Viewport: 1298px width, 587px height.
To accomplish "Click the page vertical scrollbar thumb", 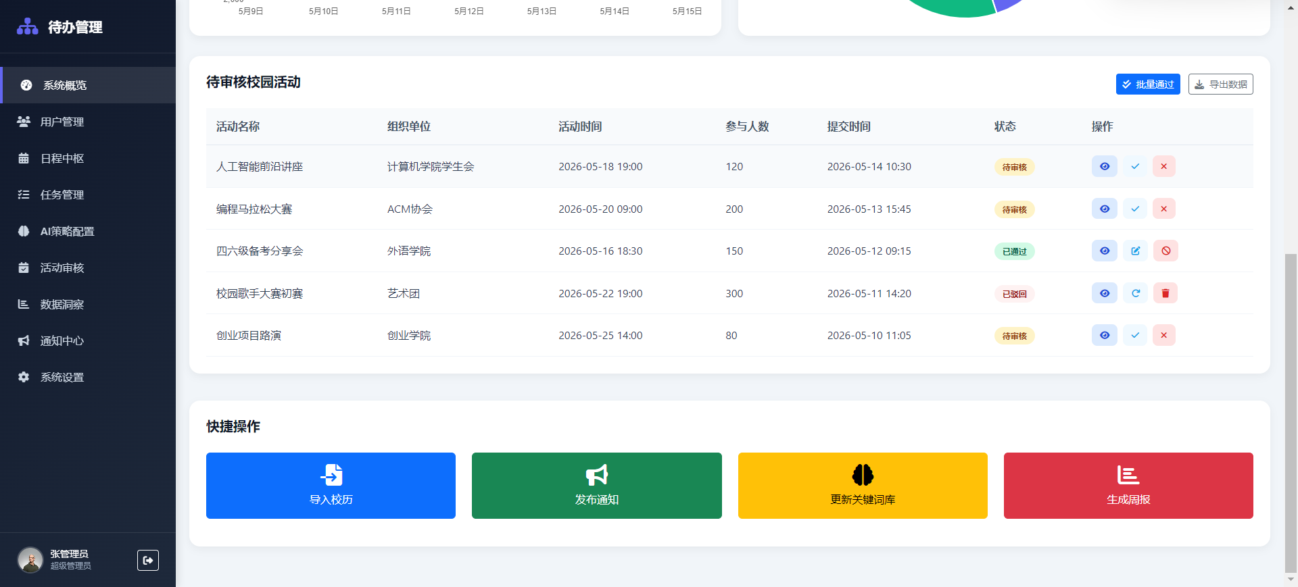I will (1291, 412).
